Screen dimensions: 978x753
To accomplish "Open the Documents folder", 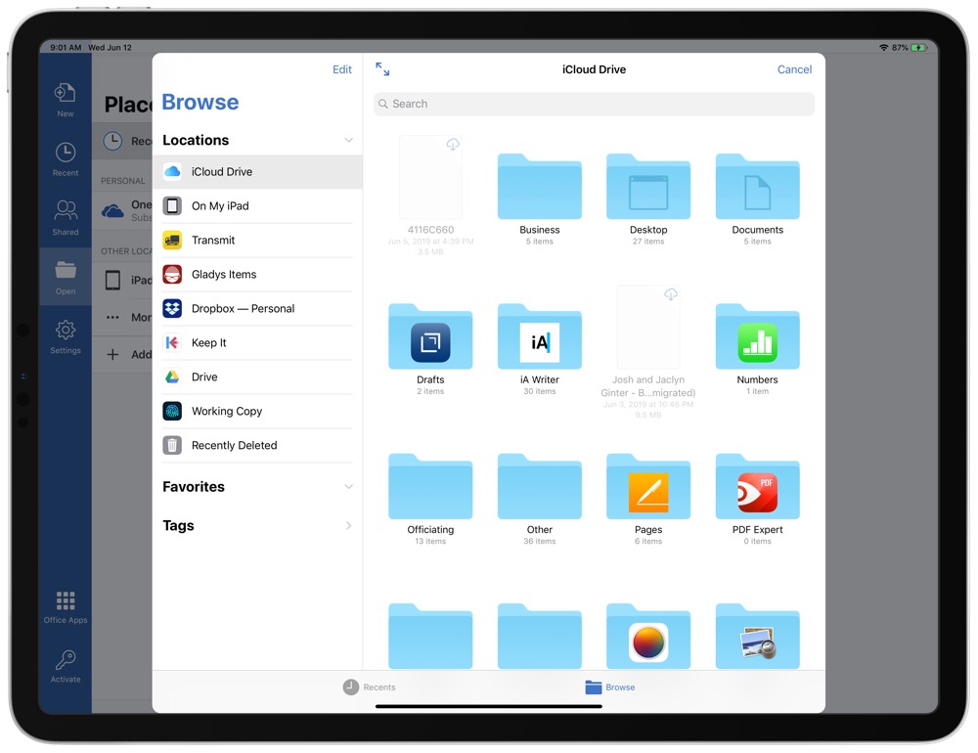I will pyautogui.click(x=757, y=199).
